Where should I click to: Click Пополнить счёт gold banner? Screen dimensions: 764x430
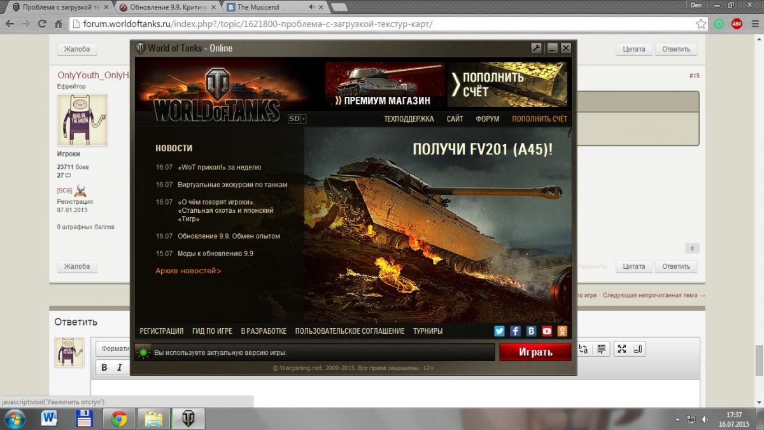507,84
